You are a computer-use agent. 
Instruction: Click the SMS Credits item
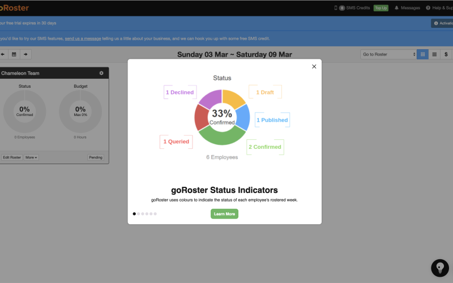354,8
